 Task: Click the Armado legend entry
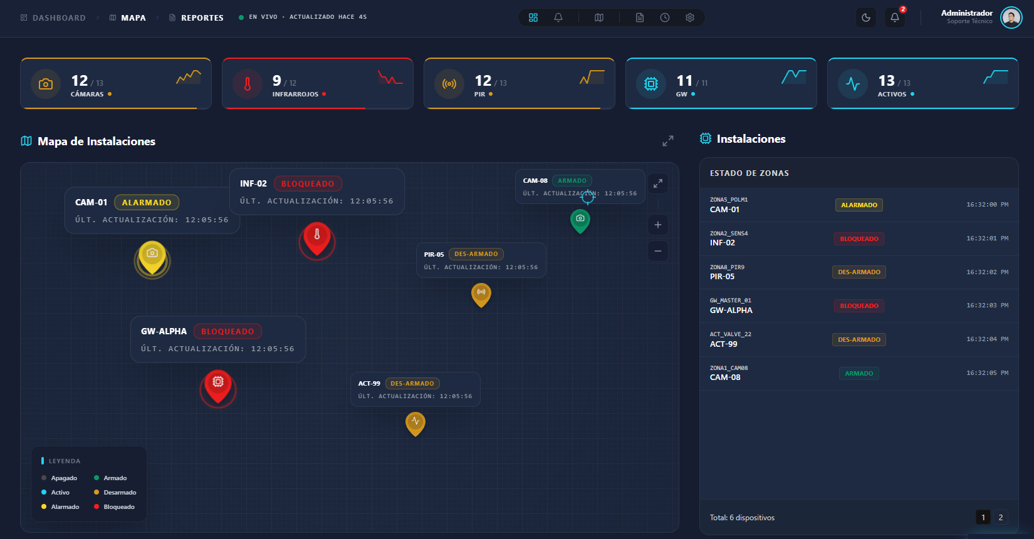tap(111, 478)
